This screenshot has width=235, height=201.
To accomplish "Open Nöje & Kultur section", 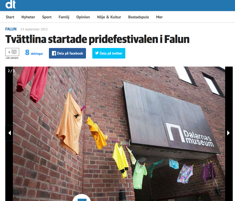I will coord(109,17).
